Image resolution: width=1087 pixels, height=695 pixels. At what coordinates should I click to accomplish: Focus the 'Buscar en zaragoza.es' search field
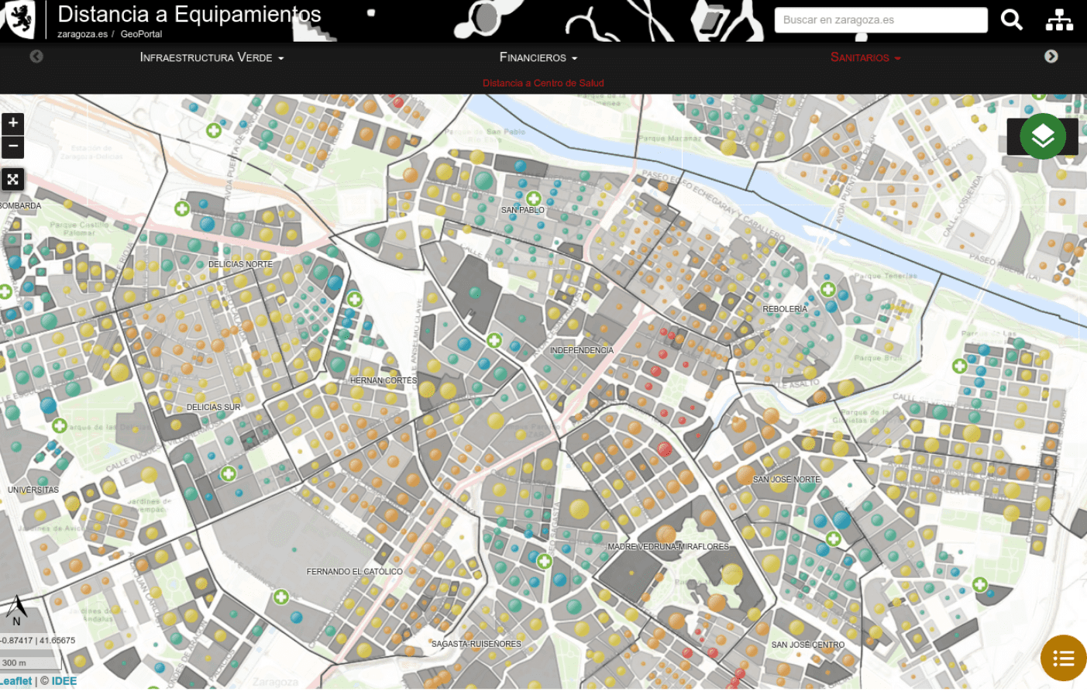880,20
